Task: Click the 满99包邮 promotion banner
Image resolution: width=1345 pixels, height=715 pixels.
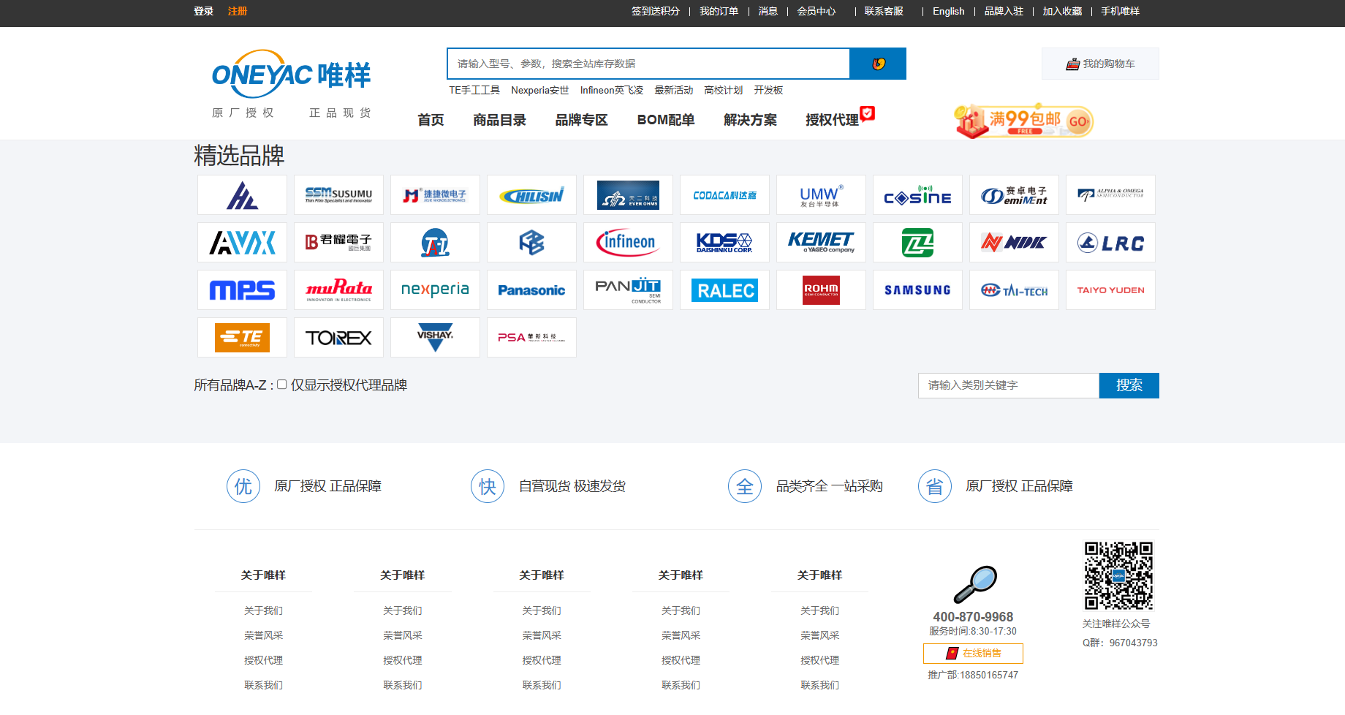Action: pos(1023,121)
